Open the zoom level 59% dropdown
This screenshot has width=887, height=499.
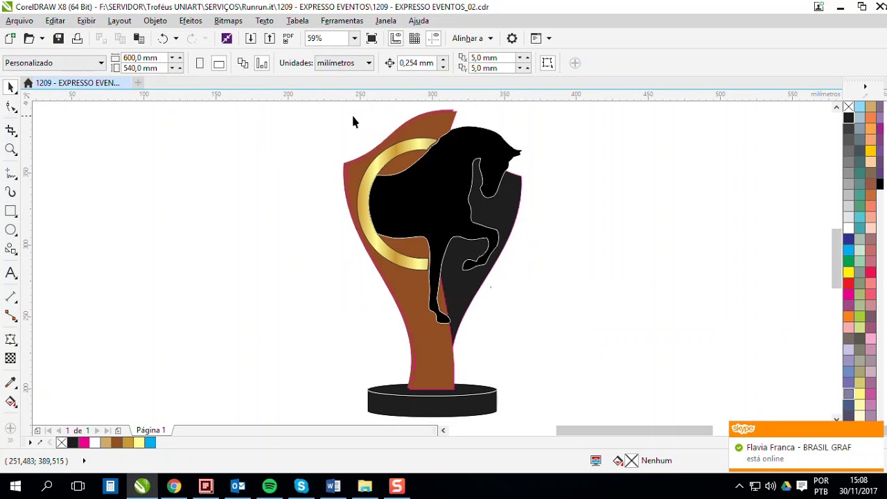(354, 39)
